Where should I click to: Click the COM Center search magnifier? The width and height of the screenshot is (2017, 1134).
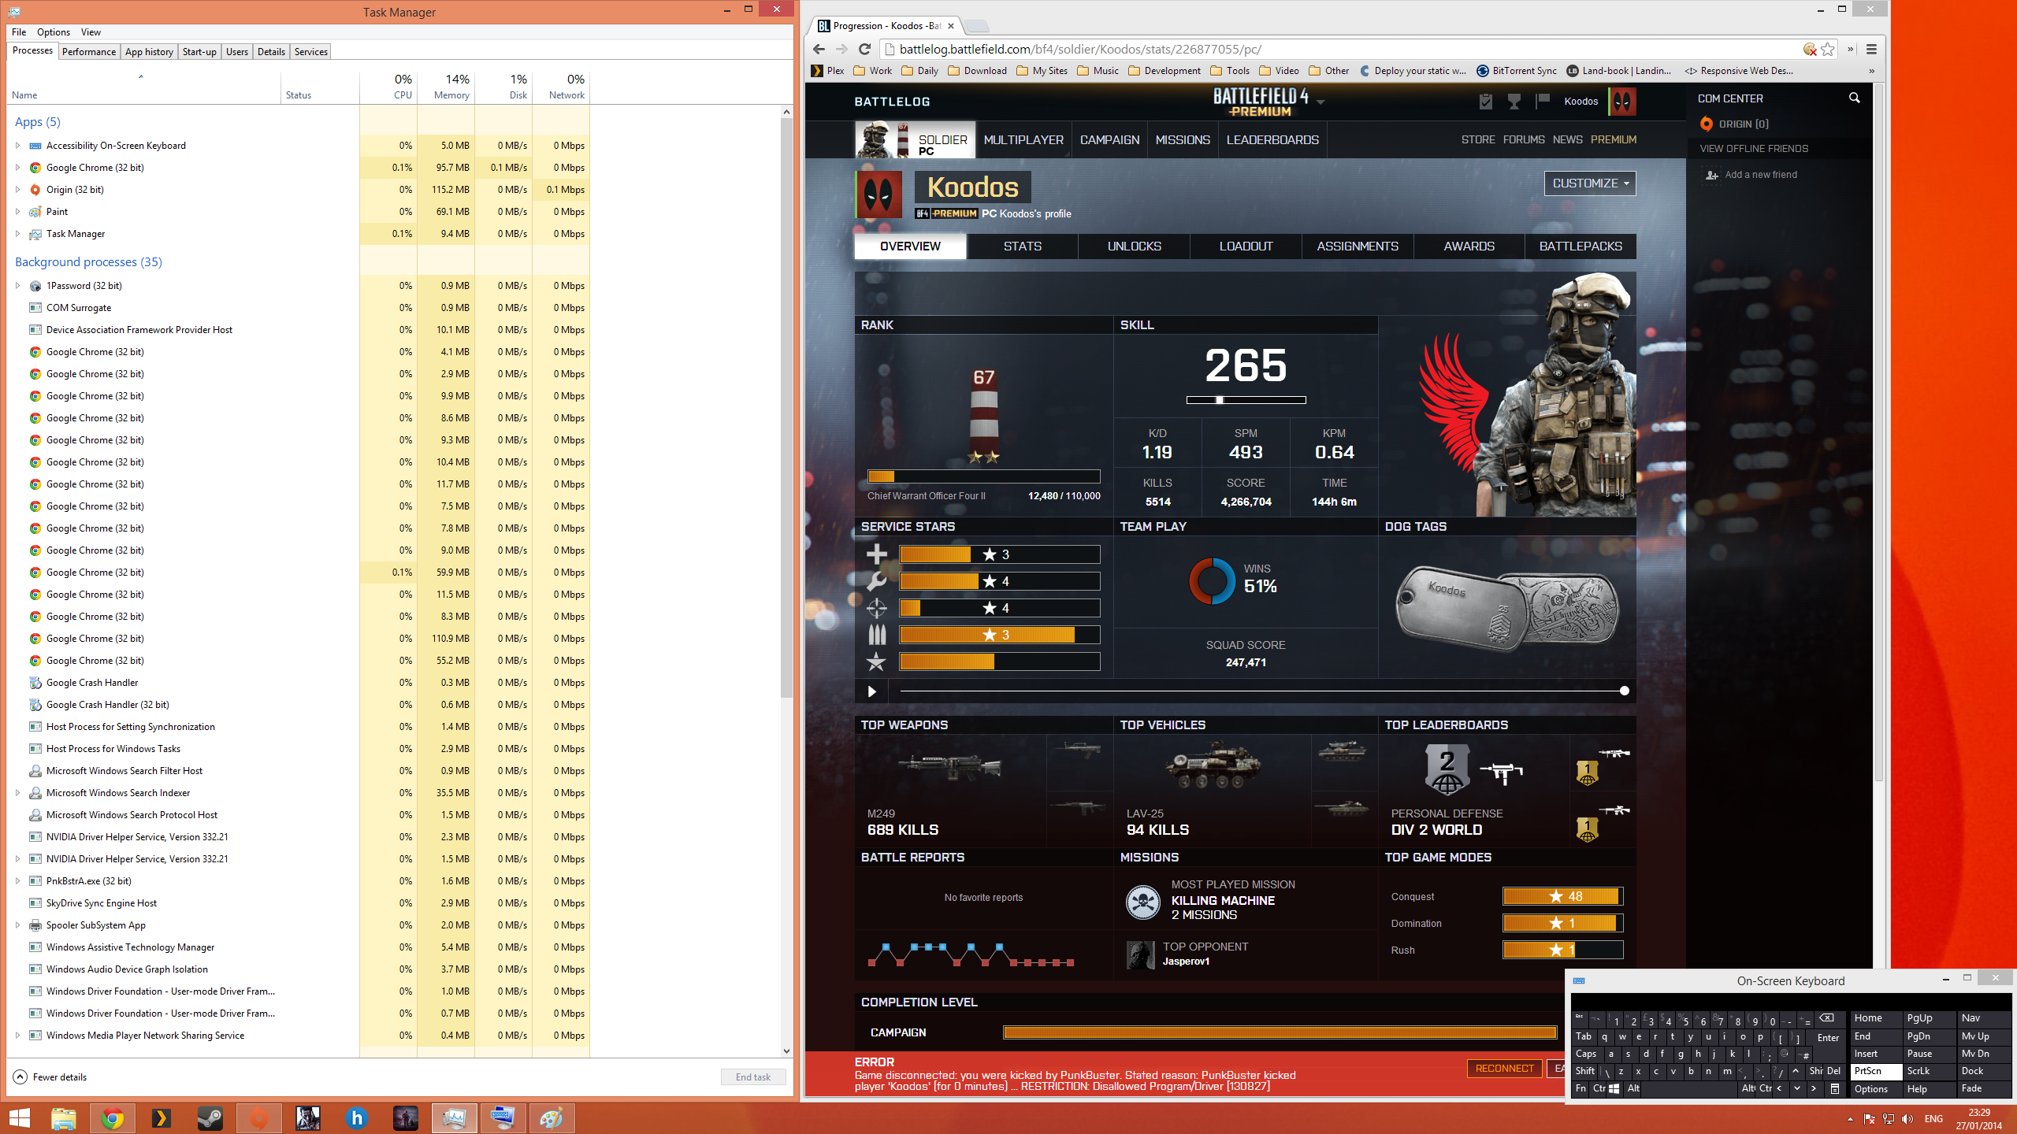pos(1854,98)
